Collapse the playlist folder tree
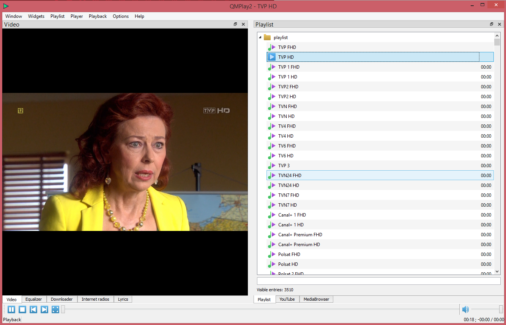Screen dimensions: 506x325 click(x=260, y=37)
